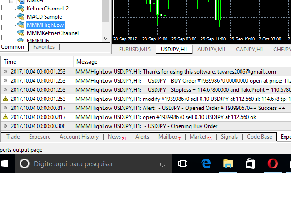The width and height of the screenshot is (291, 218).
Task: Open the Trade tab in Terminal
Action: point(13,137)
